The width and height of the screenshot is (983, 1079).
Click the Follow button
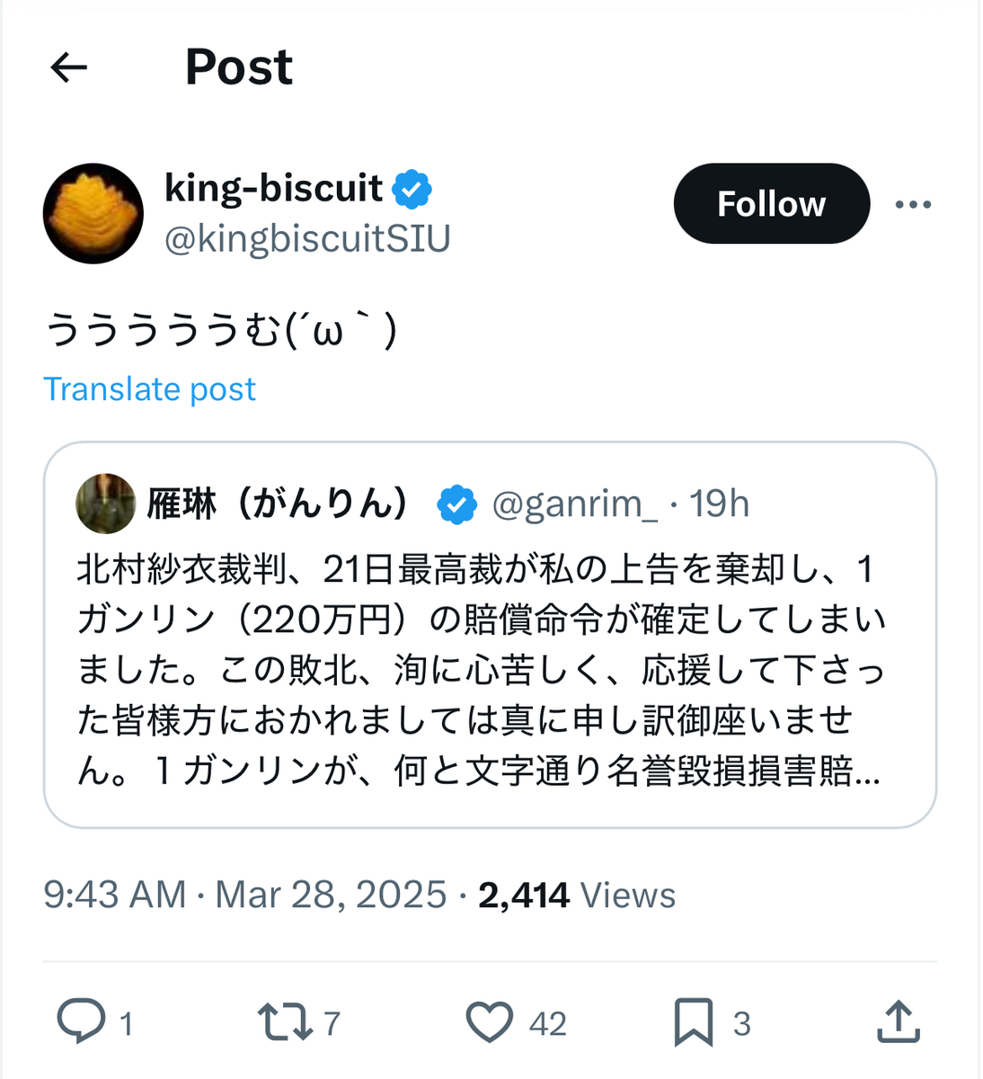tap(771, 204)
